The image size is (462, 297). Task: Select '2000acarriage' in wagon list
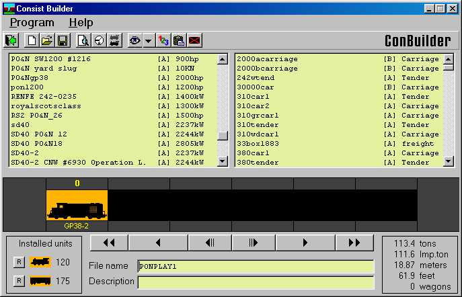coord(339,59)
